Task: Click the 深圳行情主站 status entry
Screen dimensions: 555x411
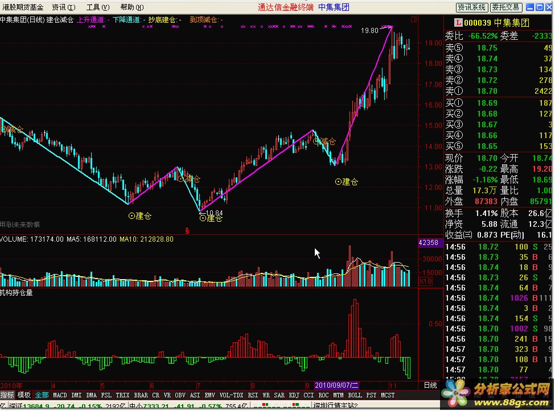Action: (x=335, y=406)
